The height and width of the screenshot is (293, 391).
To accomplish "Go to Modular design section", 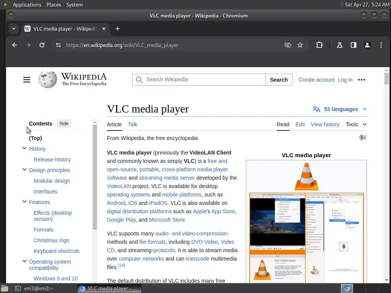I will 52,181.
